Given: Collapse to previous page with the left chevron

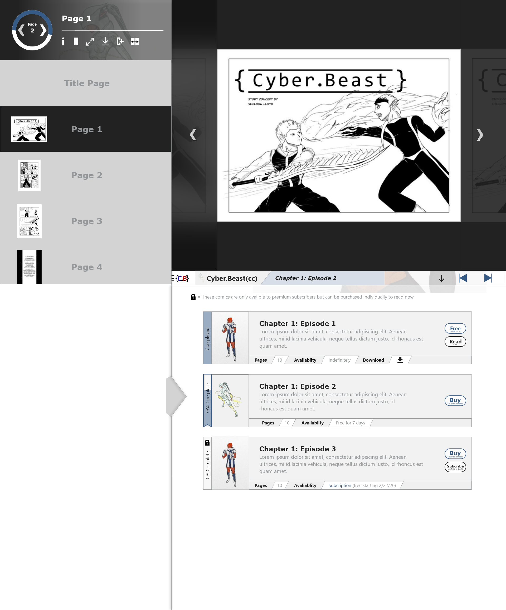Looking at the screenshot, I should point(193,135).
